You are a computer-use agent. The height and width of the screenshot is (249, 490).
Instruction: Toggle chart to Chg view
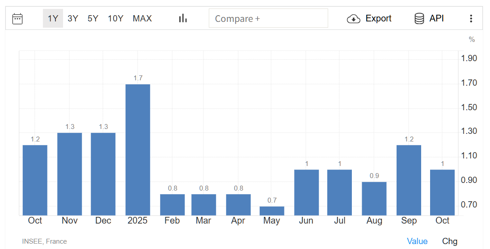coord(450,241)
